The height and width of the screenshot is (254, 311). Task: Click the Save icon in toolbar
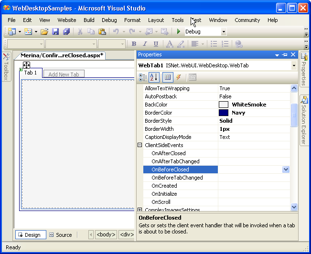[55, 32]
